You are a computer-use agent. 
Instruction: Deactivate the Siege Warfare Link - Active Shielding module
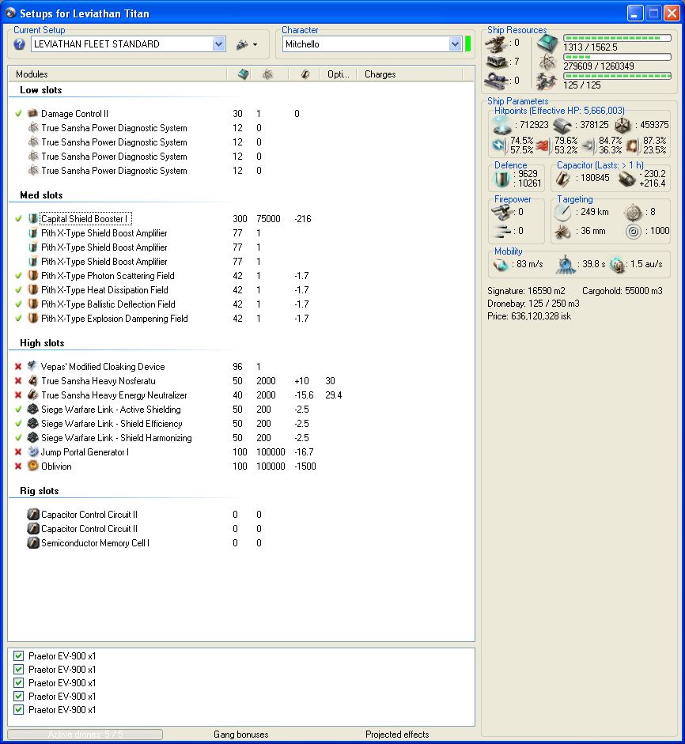pos(18,410)
